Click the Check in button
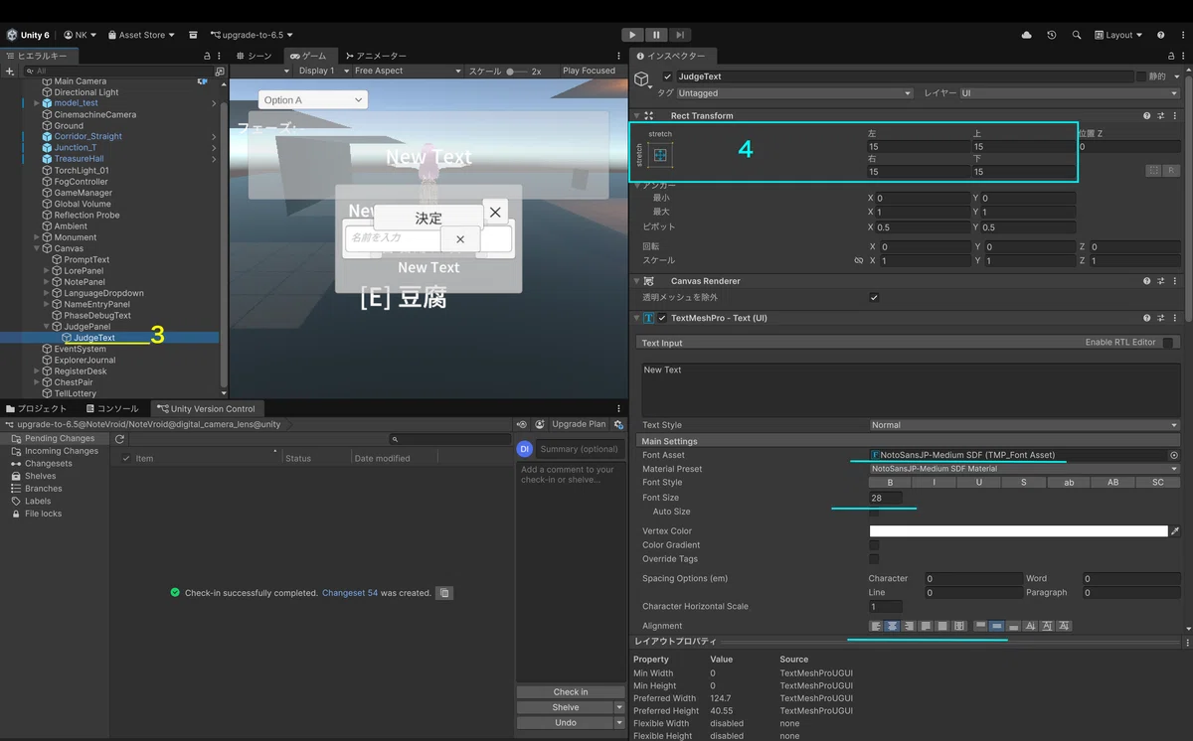The height and width of the screenshot is (741, 1193). tap(571, 692)
